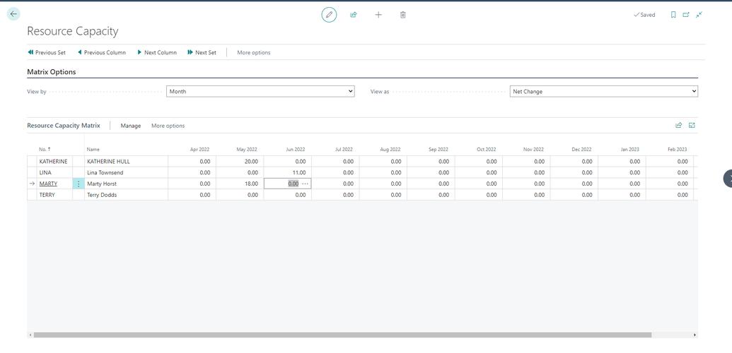This screenshot has width=732, height=353.
Task: Open page in new window icon
Action: 686,15
